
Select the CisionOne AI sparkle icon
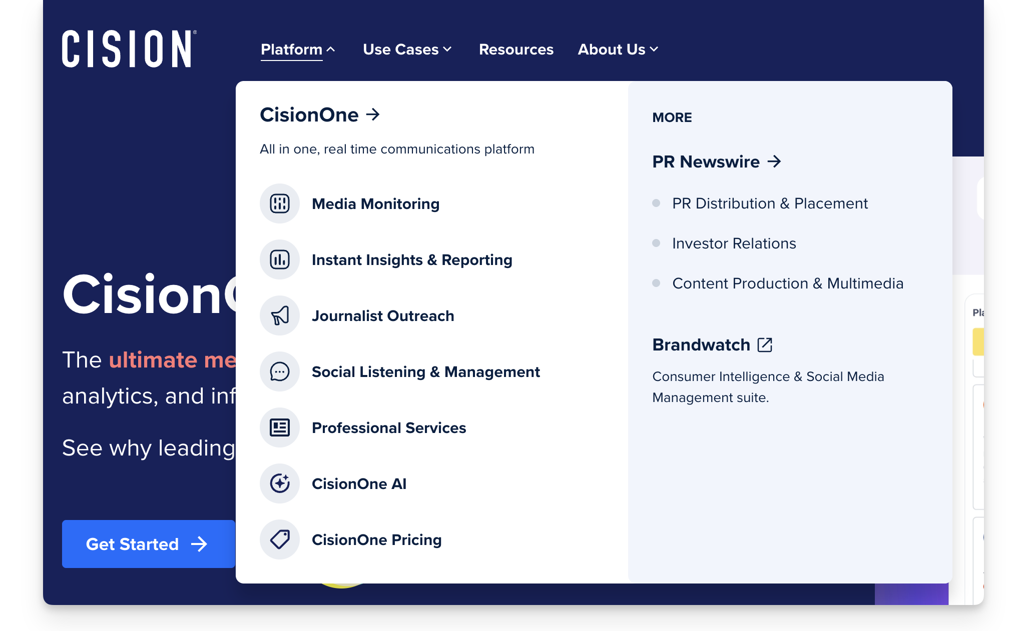pos(280,483)
